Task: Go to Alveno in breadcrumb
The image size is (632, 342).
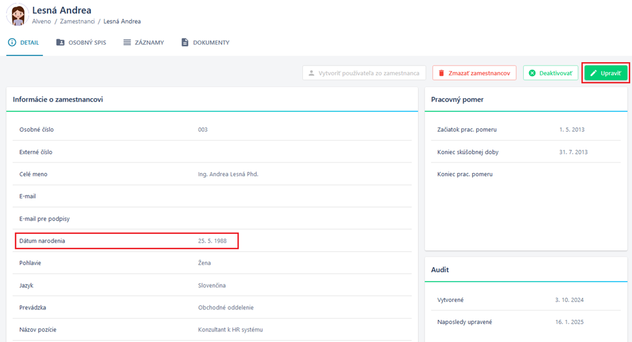Action: [41, 21]
